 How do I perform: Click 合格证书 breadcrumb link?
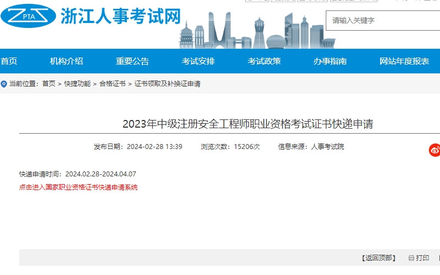(113, 84)
